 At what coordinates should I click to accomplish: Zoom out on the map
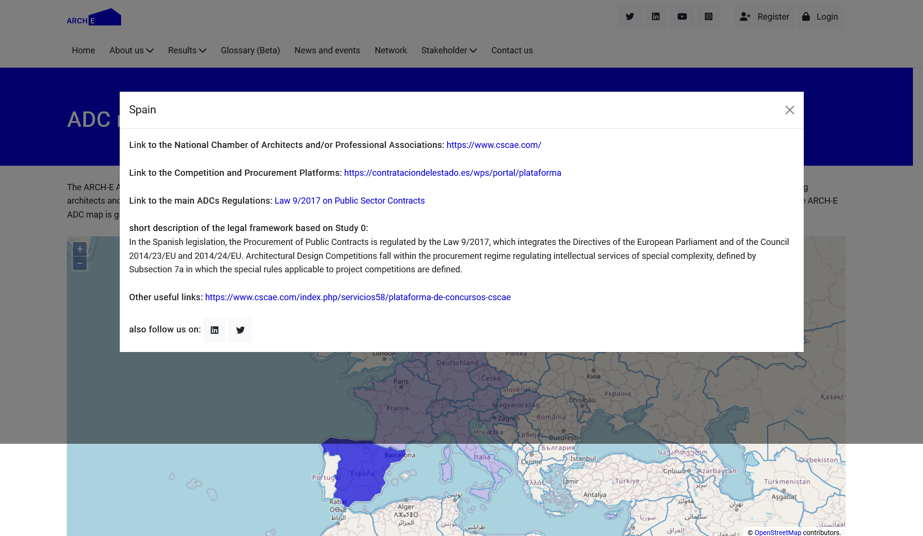coord(80,263)
